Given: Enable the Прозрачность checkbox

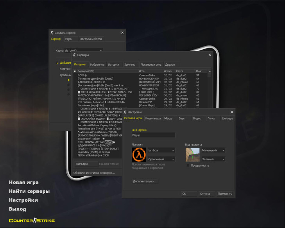Looking at the screenshot, I should click(x=188, y=165).
